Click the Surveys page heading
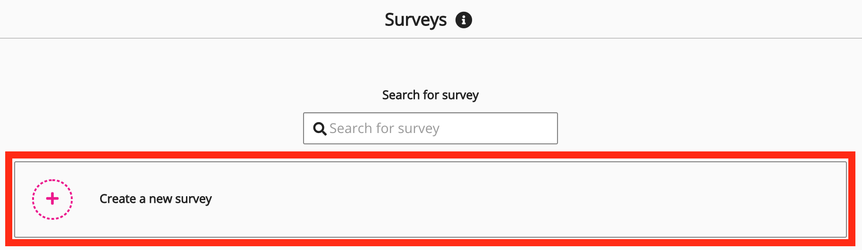The height and width of the screenshot is (250, 862). pyautogui.click(x=415, y=20)
